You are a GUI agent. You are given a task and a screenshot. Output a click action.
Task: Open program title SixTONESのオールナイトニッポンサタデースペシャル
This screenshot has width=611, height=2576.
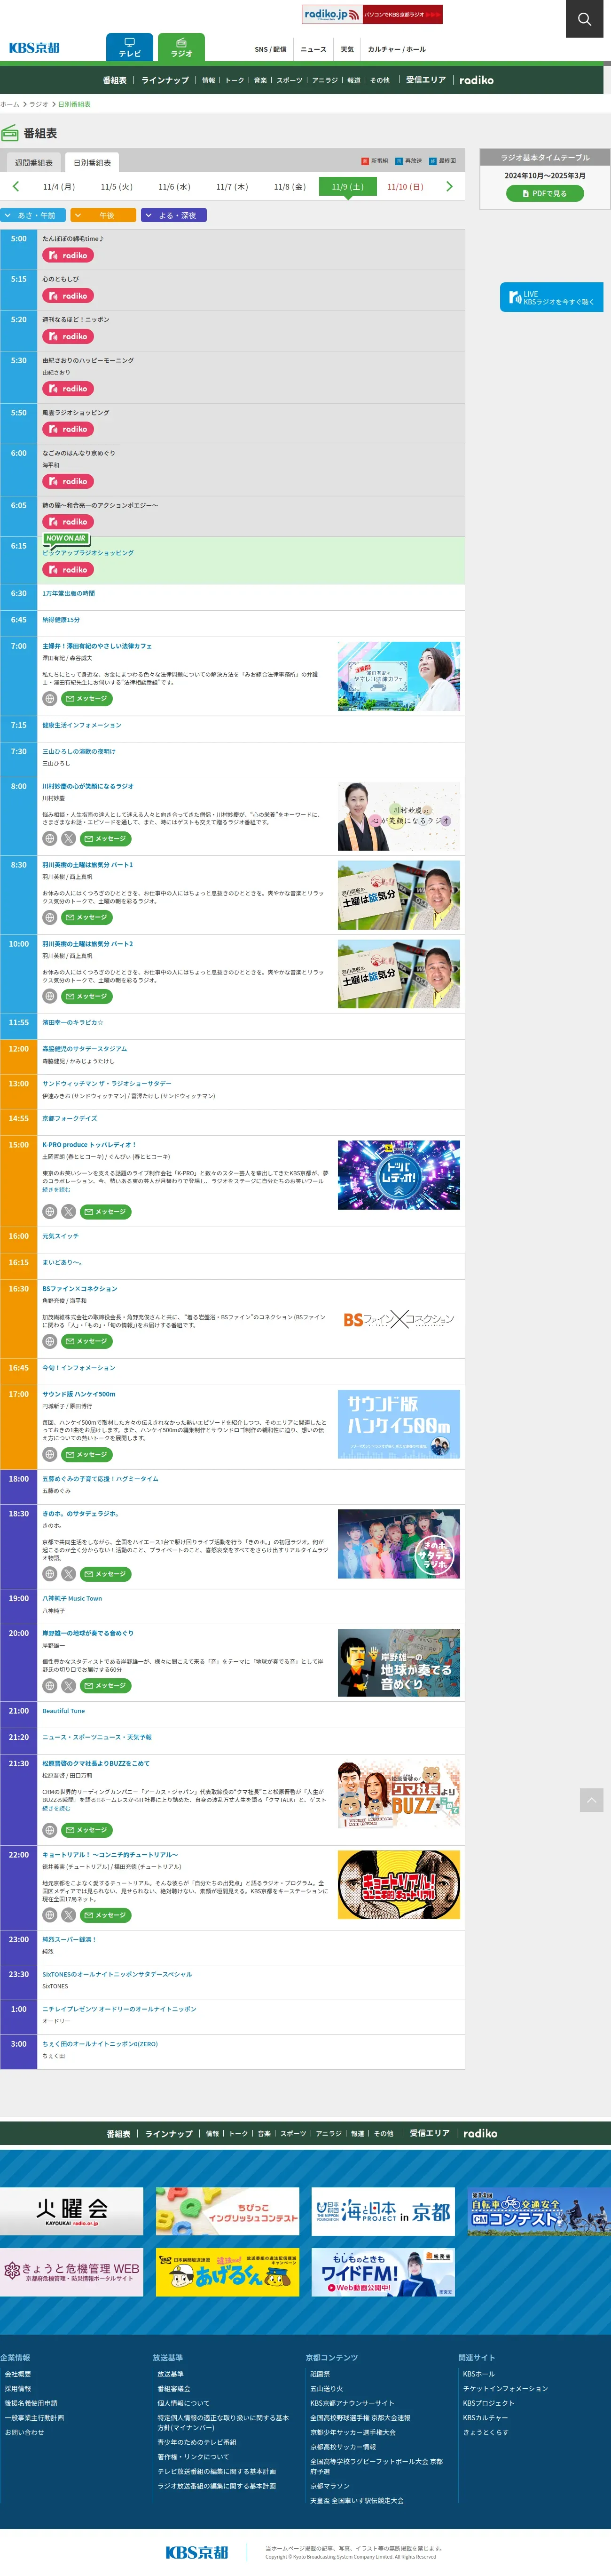[x=117, y=1975]
